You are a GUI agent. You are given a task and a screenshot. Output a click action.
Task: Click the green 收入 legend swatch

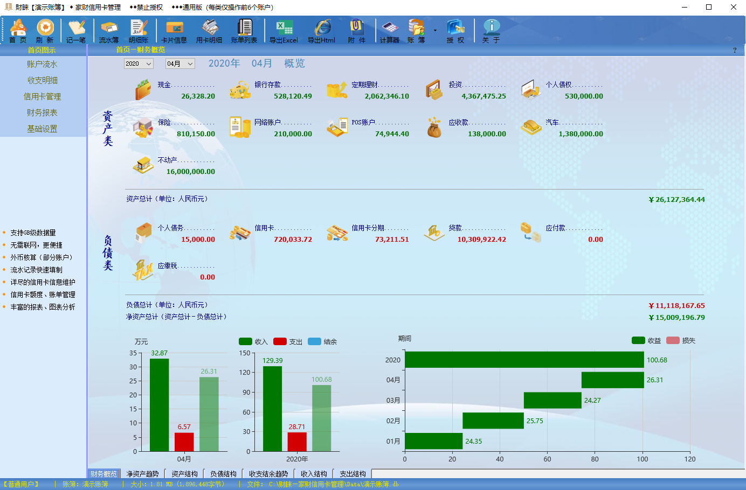[245, 341]
